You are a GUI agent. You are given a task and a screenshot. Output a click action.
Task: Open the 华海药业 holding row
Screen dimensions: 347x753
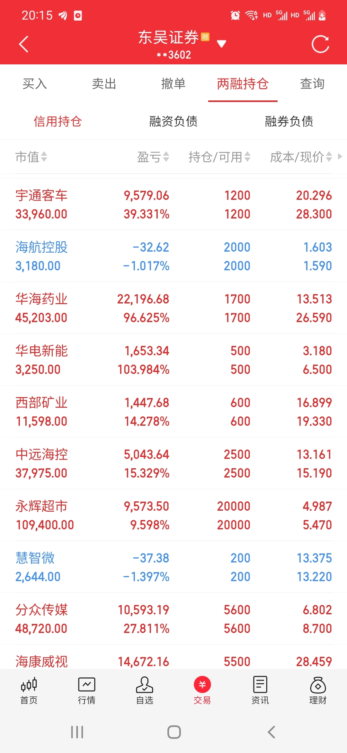click(173, 308)
